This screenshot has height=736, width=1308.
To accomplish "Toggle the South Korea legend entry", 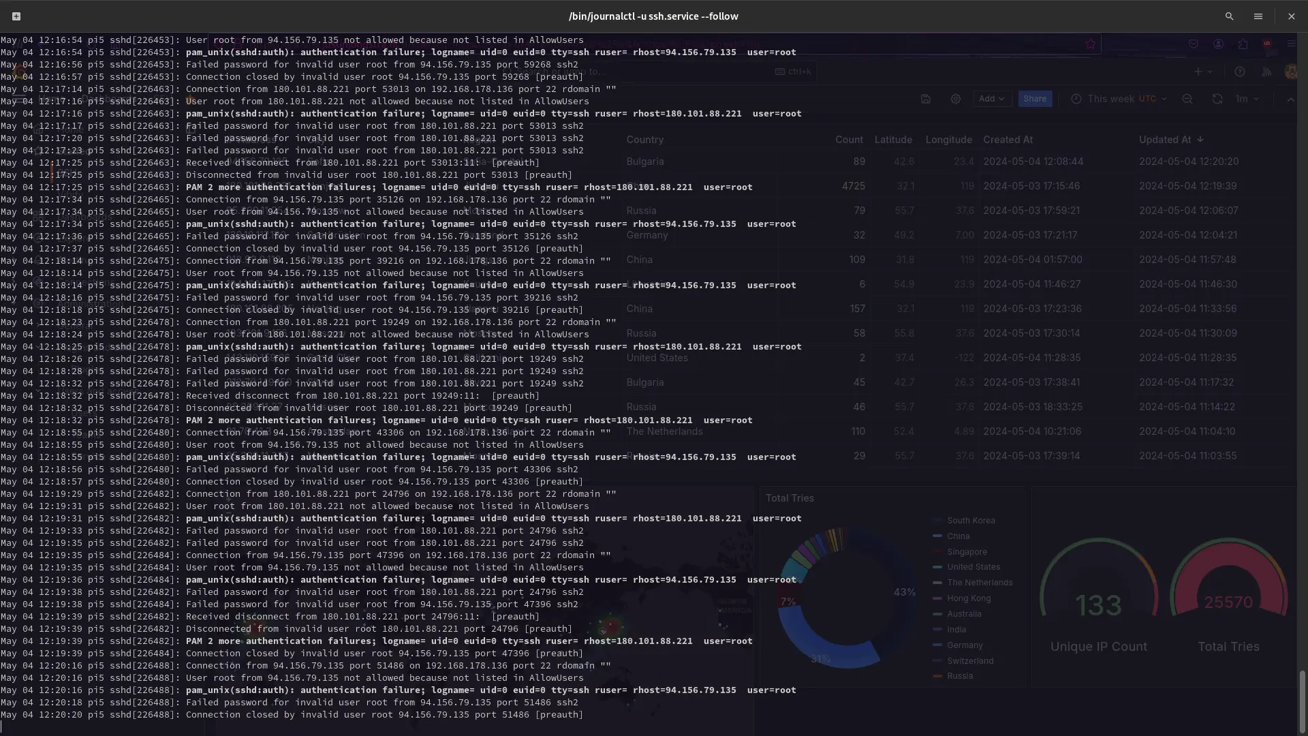I will (x=971, y=521).
